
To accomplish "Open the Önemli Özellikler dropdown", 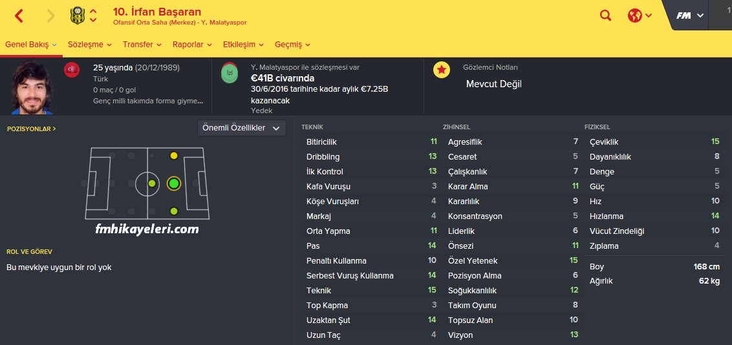I will click(242, 128).
